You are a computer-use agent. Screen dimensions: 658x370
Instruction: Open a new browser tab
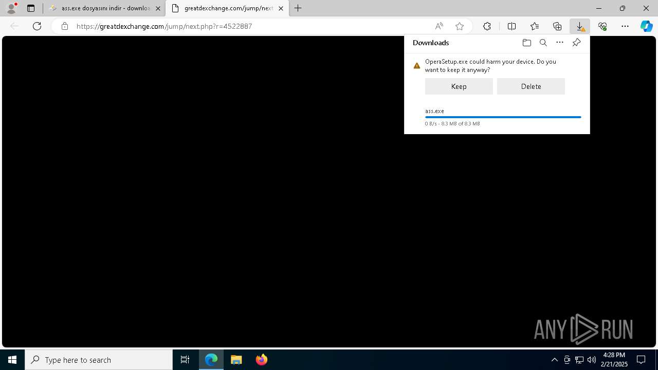[298, 8]
